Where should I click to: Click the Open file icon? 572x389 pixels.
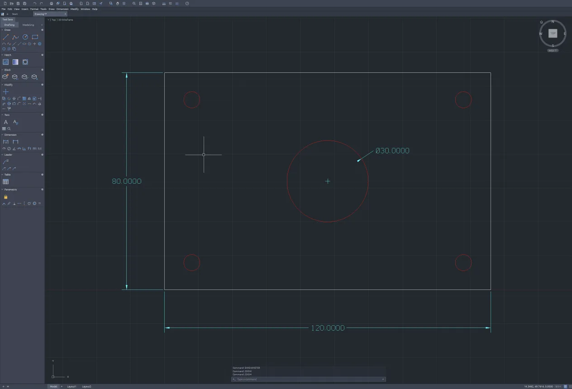tap(11, 3)
